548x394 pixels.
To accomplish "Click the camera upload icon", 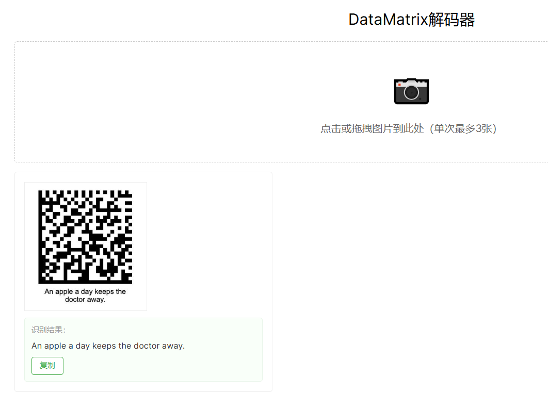I will pyautogui.click(x=411, y=91).
